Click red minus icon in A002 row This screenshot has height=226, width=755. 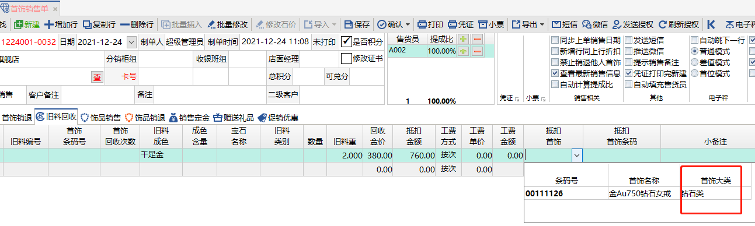[477, 51]
